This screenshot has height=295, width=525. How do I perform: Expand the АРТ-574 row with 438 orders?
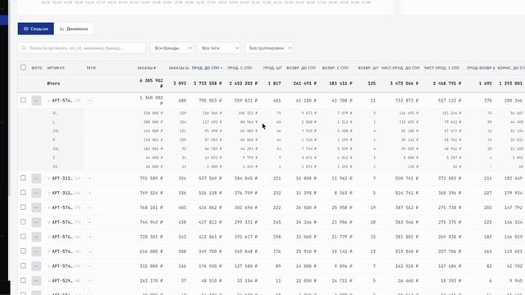point(49,222)
